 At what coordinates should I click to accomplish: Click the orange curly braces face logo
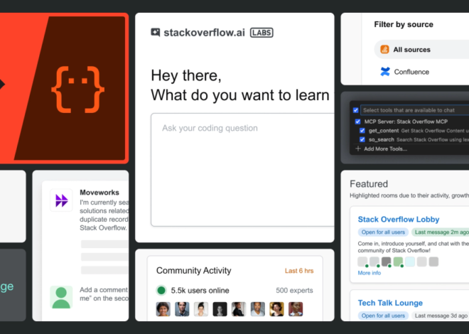click(77, 90)
